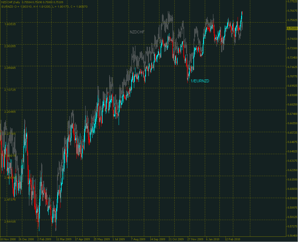Click the 0.59800 price on right axis
Viewport: 298px width, 242px height.
click(292, 198)
